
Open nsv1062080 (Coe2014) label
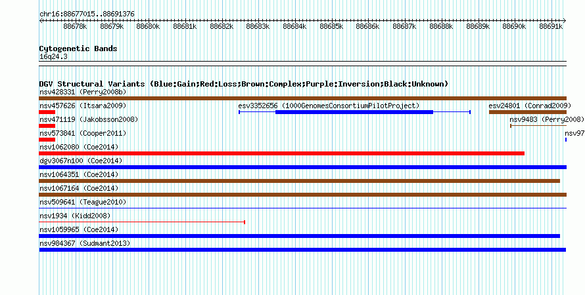79,147
